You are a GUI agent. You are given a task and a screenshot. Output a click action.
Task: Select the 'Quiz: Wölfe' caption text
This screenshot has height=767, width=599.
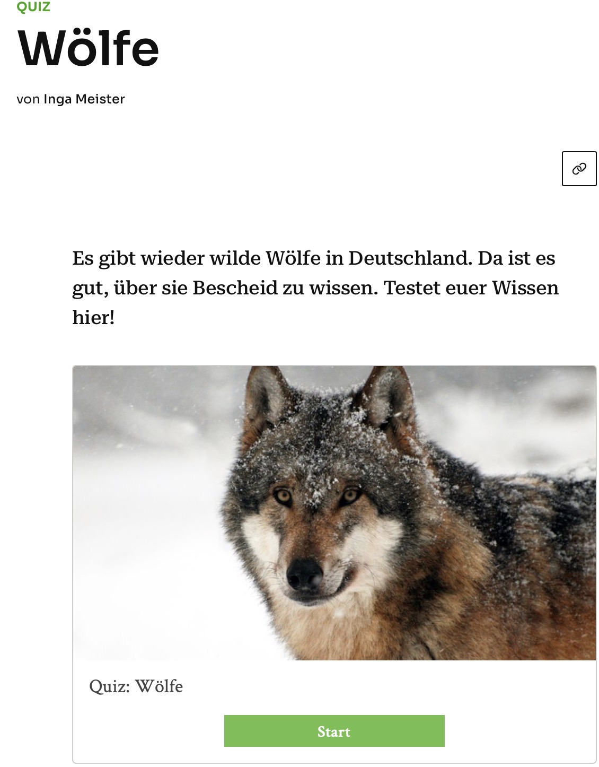136,686
